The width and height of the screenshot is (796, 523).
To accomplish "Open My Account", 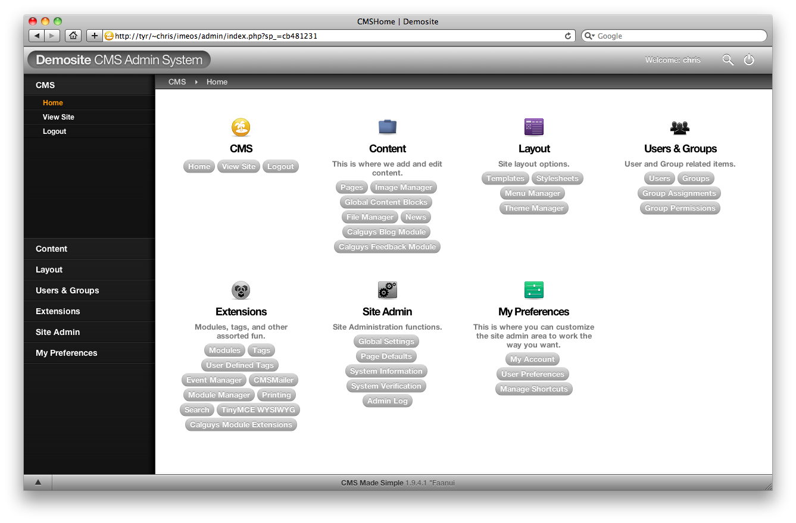I will pyautogui.click(x=532, y=359).
